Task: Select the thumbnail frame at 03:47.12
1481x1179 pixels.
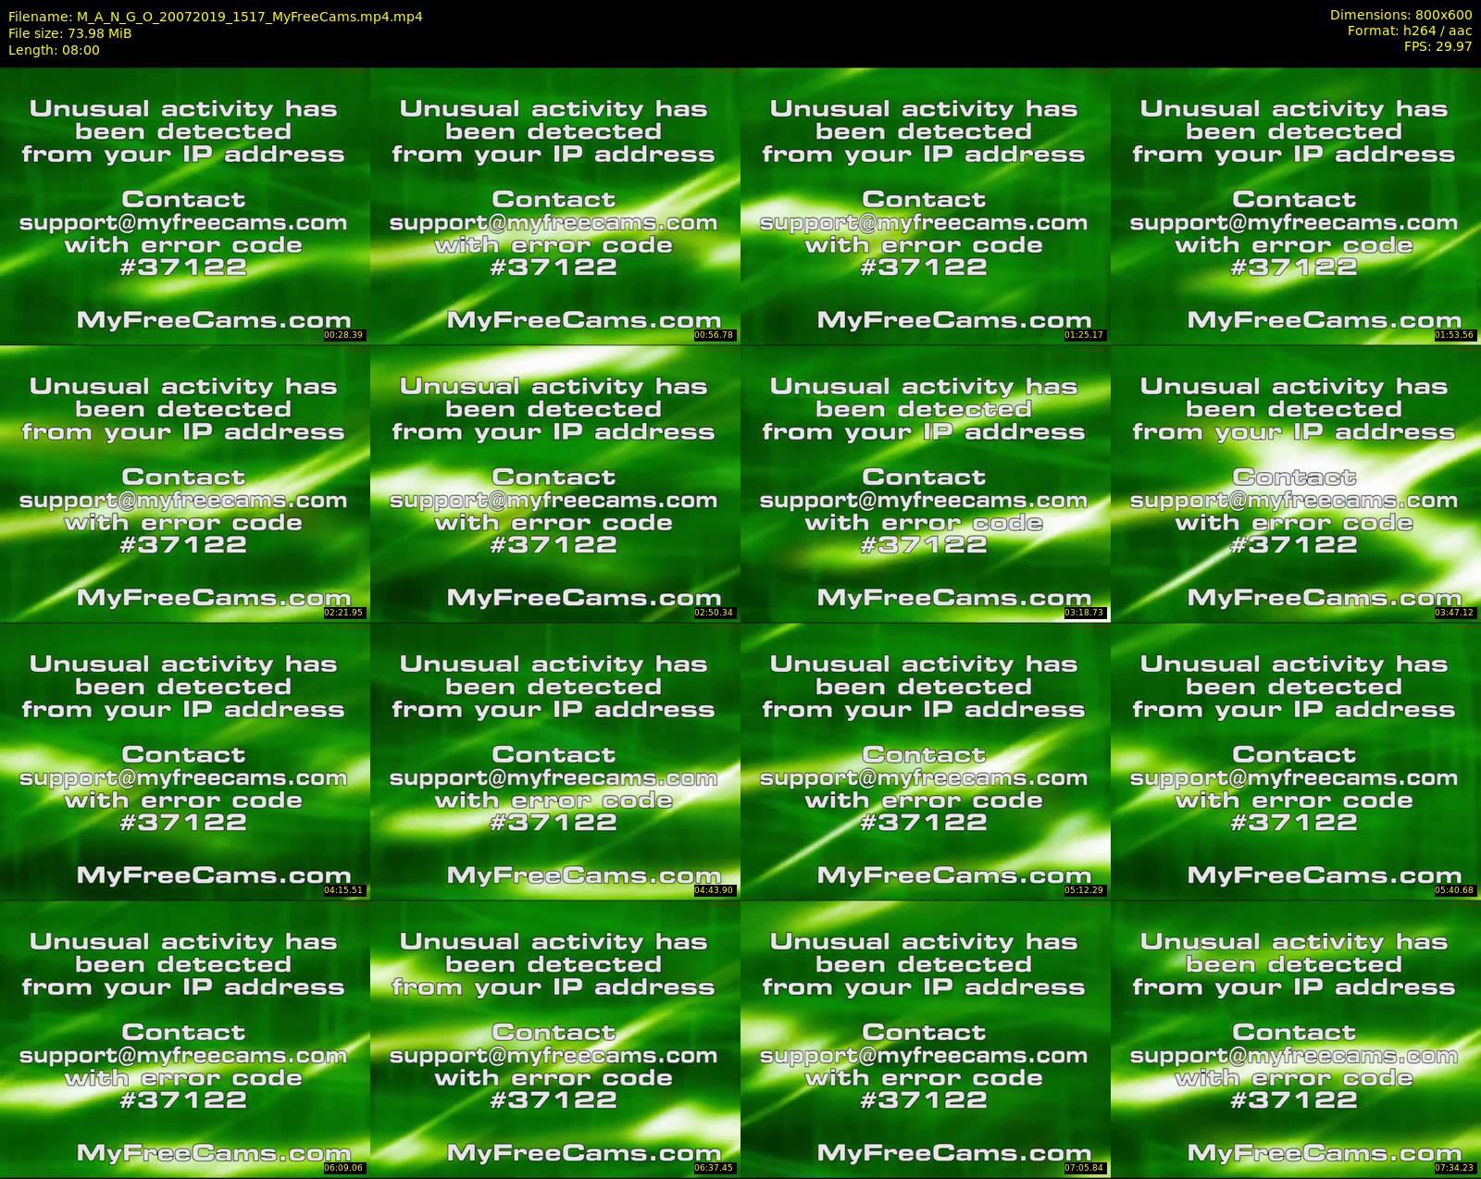Action: click(1296, 483)
